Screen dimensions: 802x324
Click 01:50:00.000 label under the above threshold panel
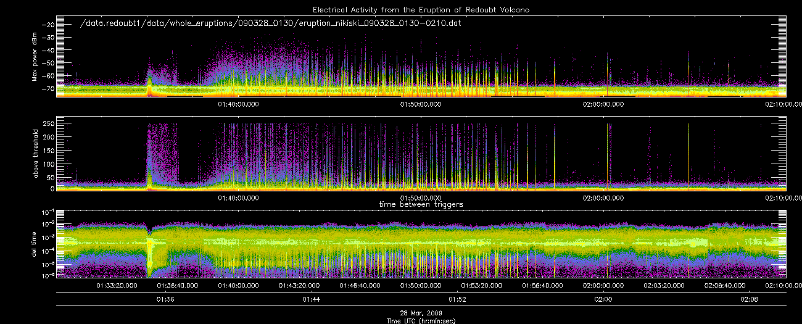tap(421, 199)
